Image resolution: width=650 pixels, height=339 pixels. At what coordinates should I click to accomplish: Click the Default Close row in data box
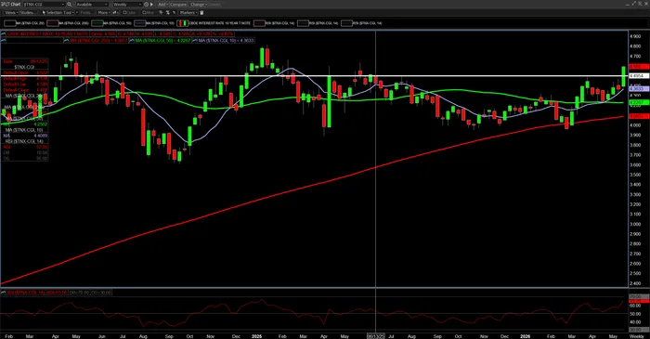click(x=25, y=90)
